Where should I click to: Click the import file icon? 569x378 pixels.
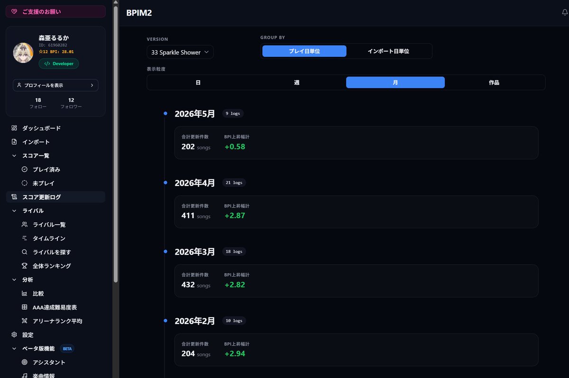click(x=14, y=142)
